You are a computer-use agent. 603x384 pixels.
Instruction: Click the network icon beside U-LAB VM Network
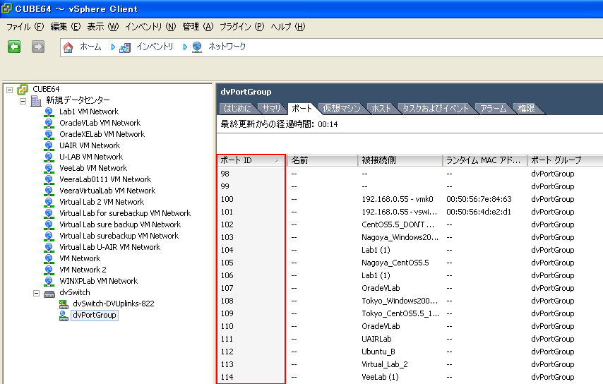coord(49,157)
